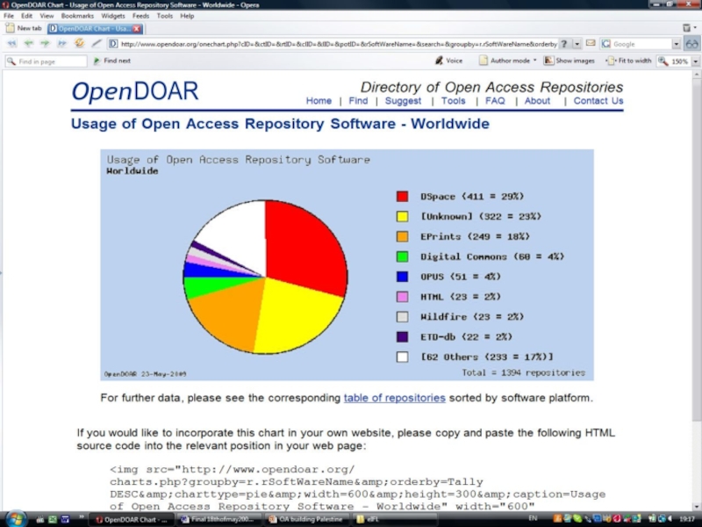Follow the table of repositories link
Image resolution: width=702 pixels, height=527 pixels.
click(394, 398)
